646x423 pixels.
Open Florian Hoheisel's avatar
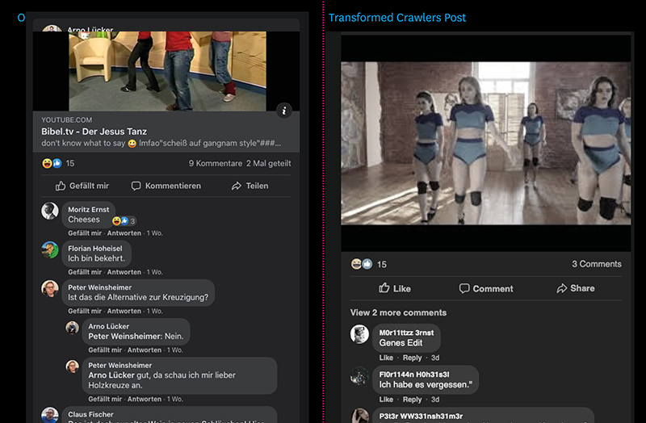click(50, 250)
